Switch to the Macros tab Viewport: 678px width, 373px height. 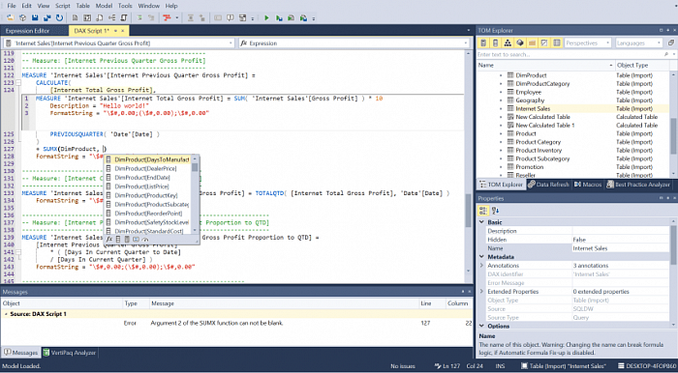587,185
